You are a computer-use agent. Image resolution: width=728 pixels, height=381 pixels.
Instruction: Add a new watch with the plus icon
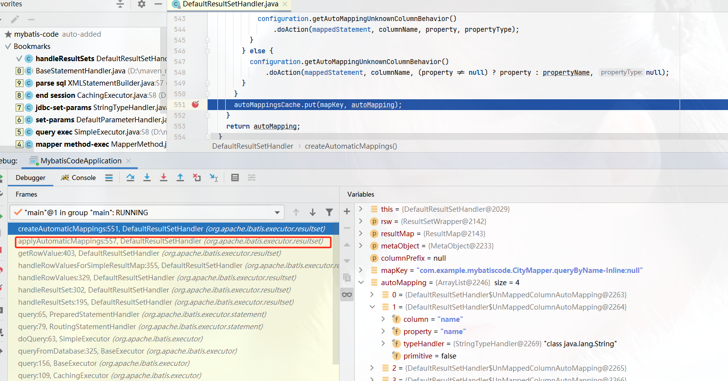click(x=347, y=211)
